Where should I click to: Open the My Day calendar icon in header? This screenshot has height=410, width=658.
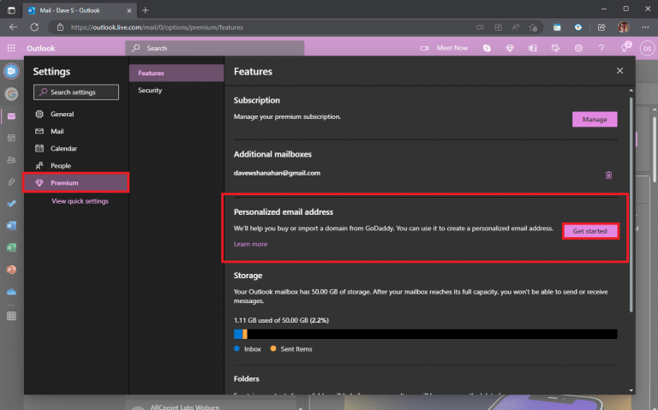coord(555,48)
